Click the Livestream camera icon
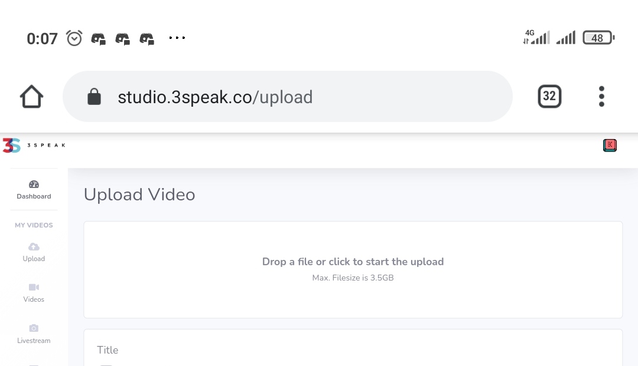Viewport: 638px width, 366px height. (x=34, y=328)
